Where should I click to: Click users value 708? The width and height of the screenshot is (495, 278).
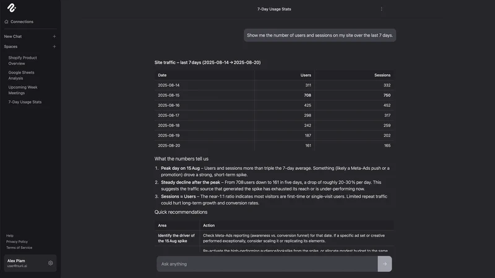click(308, 95)
